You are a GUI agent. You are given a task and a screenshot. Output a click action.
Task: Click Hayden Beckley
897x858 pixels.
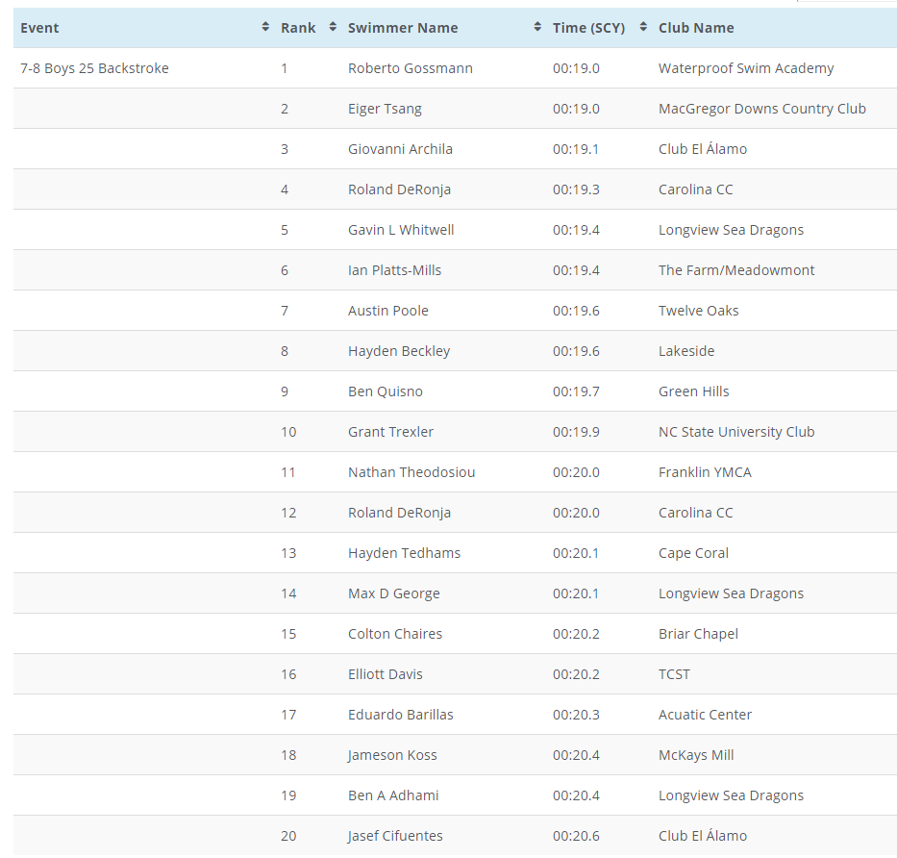399,351
